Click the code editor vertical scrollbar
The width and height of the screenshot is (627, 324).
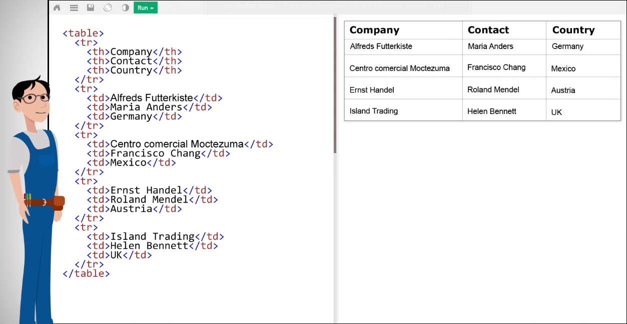(x=335, y=85)
